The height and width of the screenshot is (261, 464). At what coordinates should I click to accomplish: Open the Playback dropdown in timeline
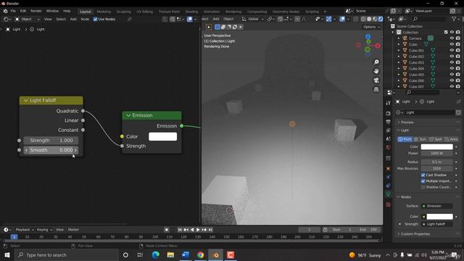click(x=24, y=230)
